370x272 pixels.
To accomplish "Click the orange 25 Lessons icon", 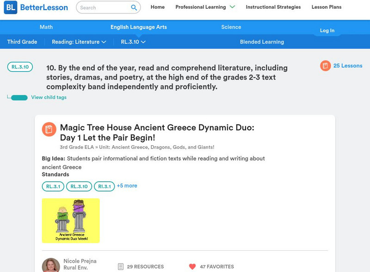I will [326, 66].
